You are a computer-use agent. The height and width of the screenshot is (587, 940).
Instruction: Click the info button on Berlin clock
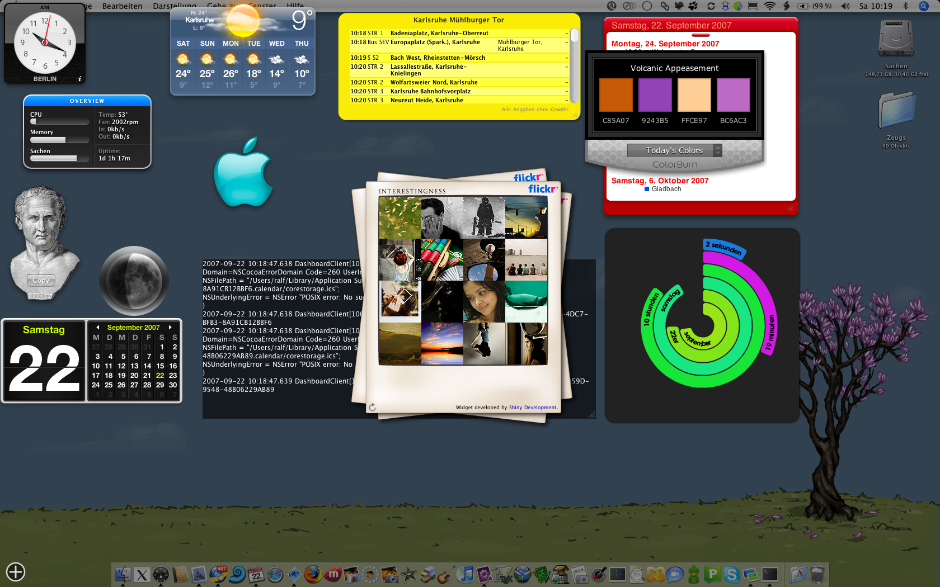(x=79, y=79)
